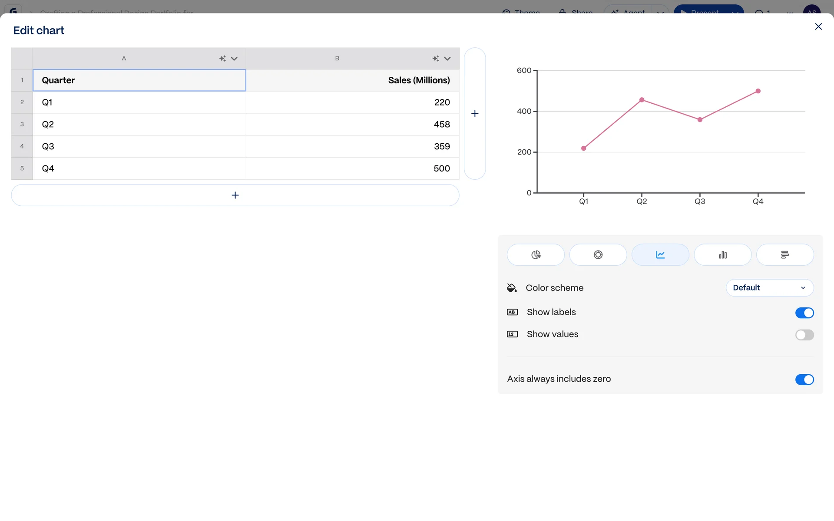
Task: Enable the Show values toggle
Action: coord(804,335)
